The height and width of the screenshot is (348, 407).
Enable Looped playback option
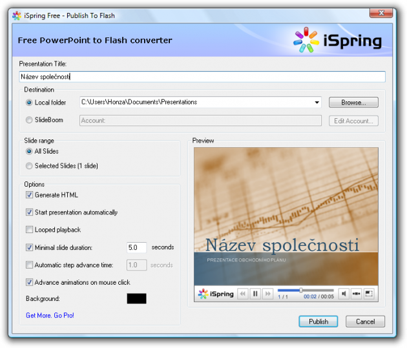coord(29,230)
